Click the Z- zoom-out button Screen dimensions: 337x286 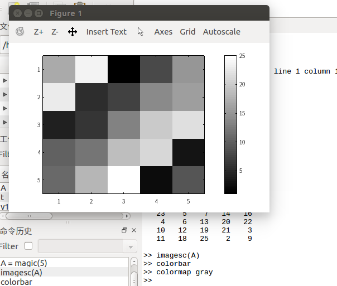coord(55,32)
